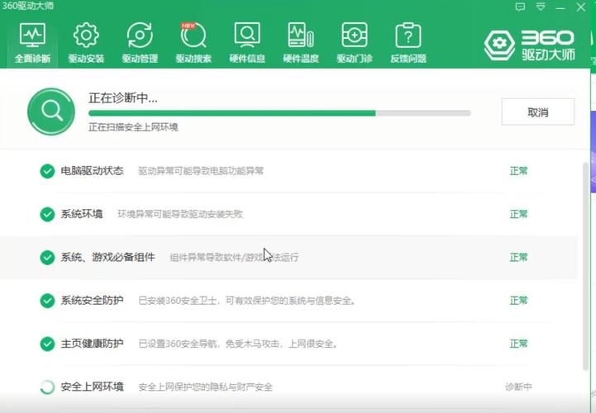Select the 电脑驱动状态 row title

[x=92, y=171]
